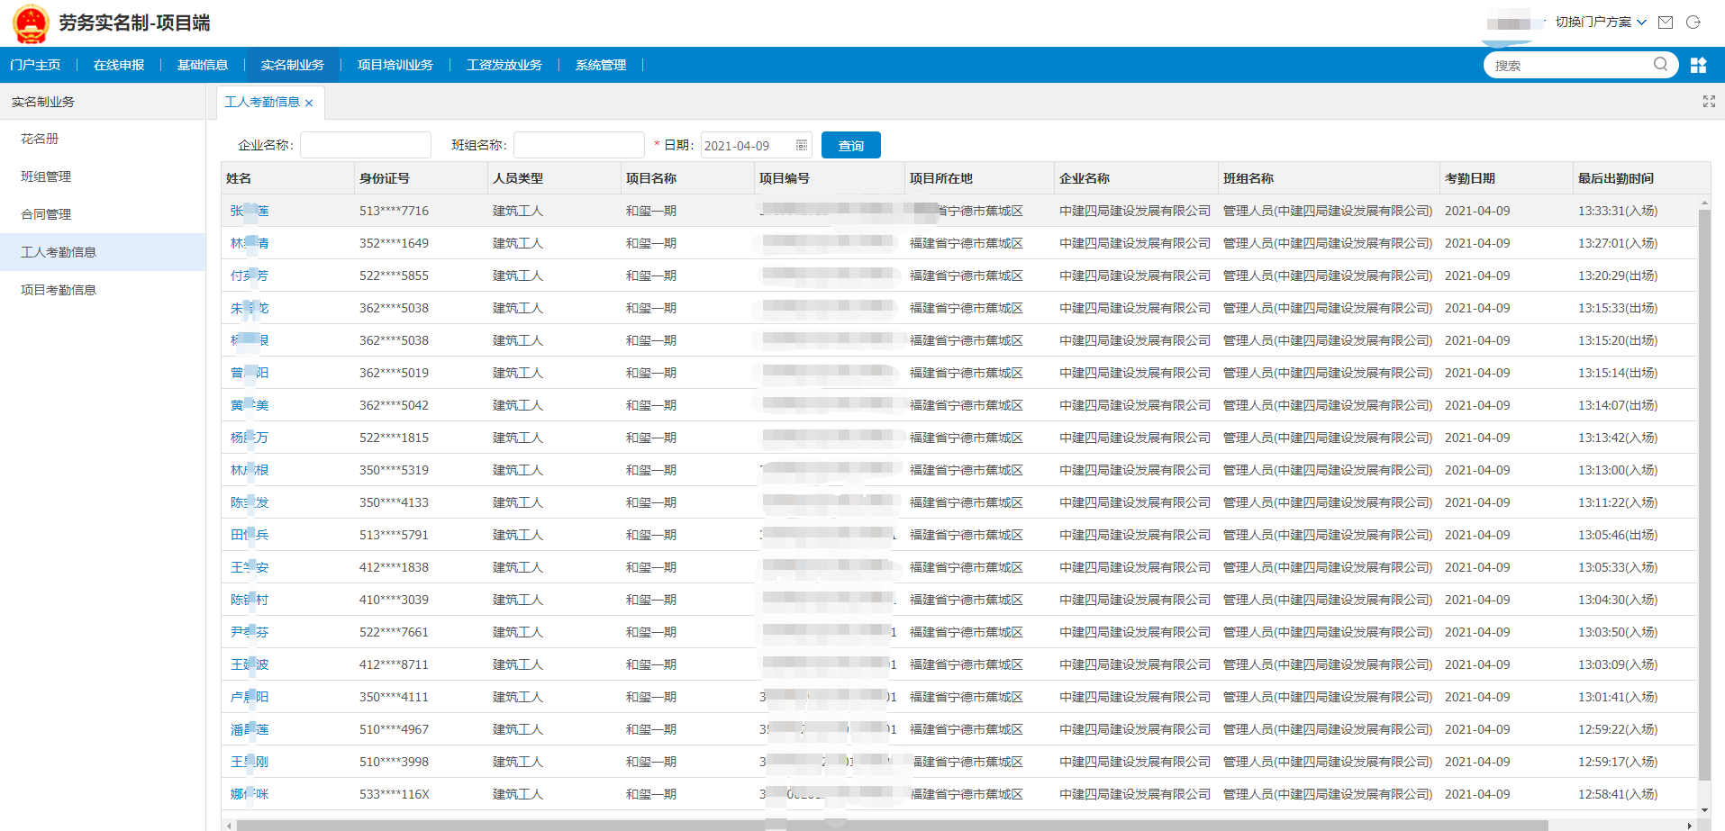Open the app grid icon beside search

(1698, 65)
